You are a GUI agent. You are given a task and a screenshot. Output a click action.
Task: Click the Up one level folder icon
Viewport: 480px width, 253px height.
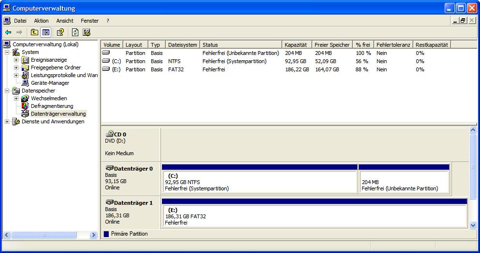click(x=34, y=32)
